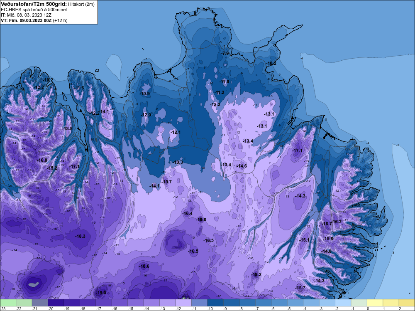
Task: Click the -16.2 temperature label
Action: (x=337, y=222)
